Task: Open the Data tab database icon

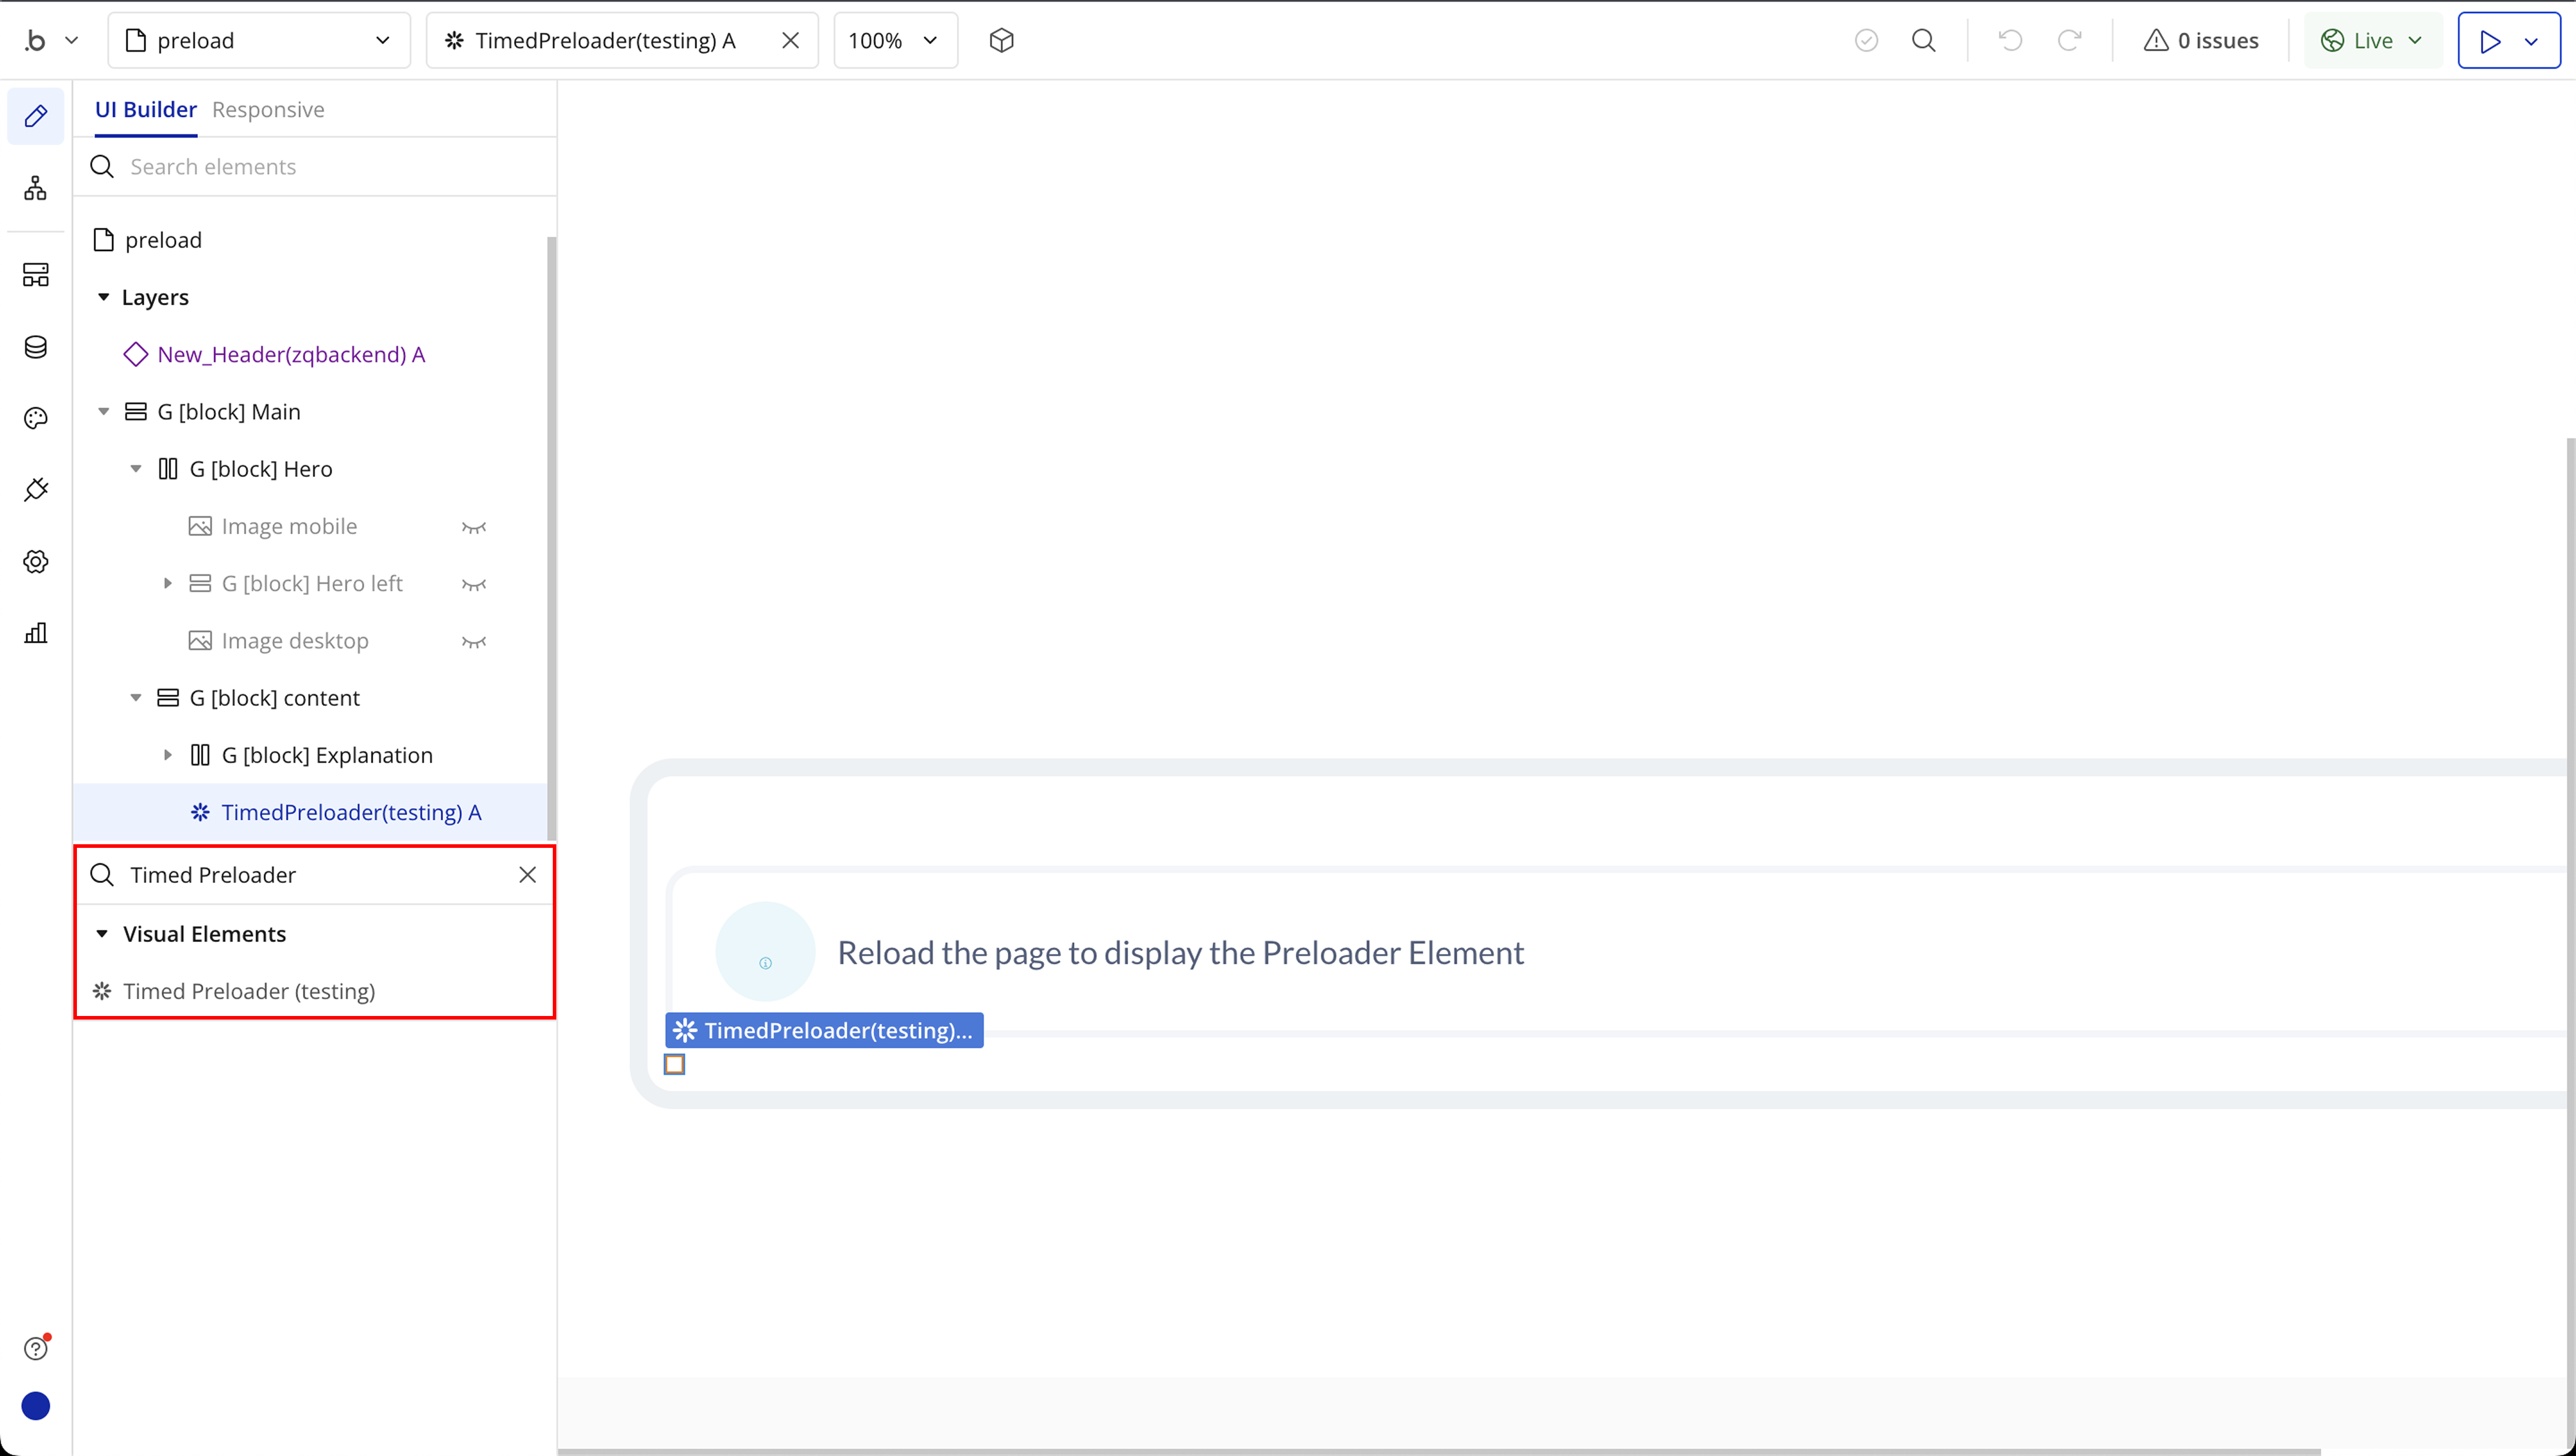Action: [36, 347]
